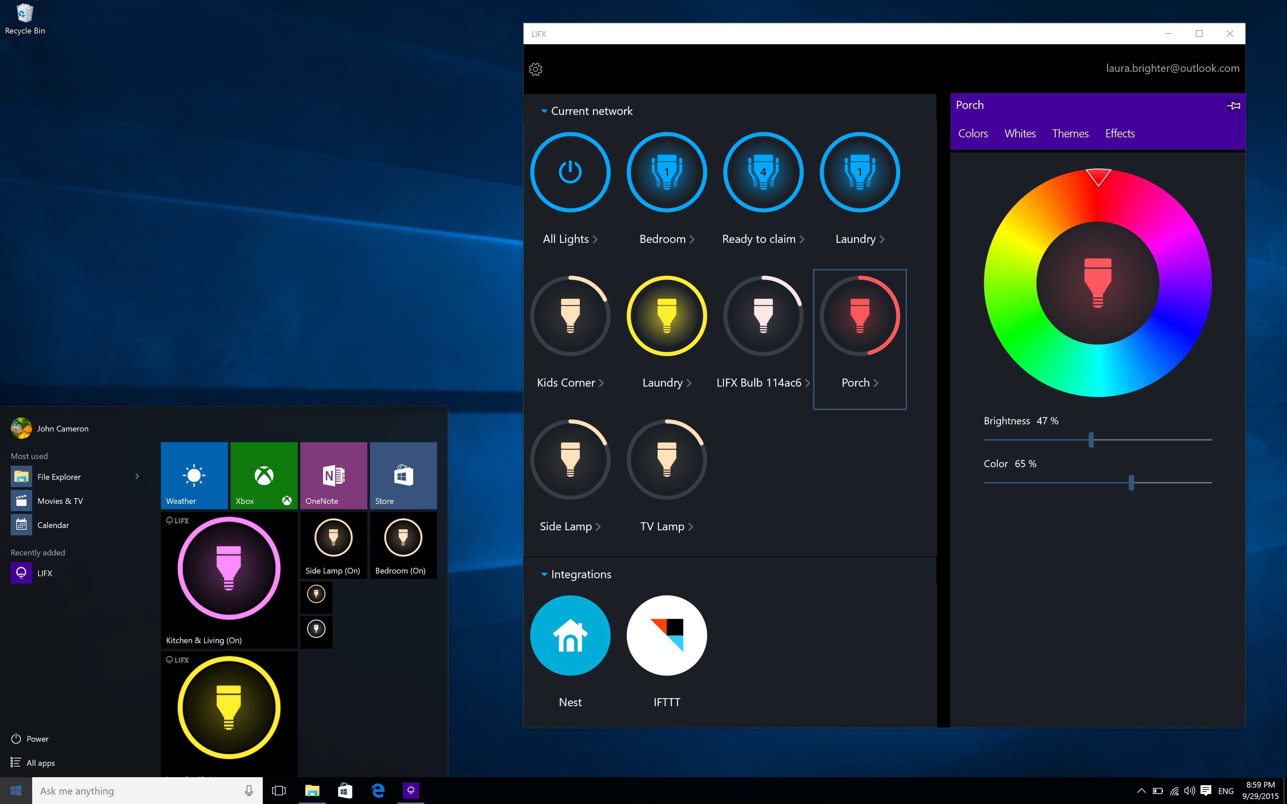The image size is (1287, 804).
Task: Collapse the Integrations section
Action: 544,574
